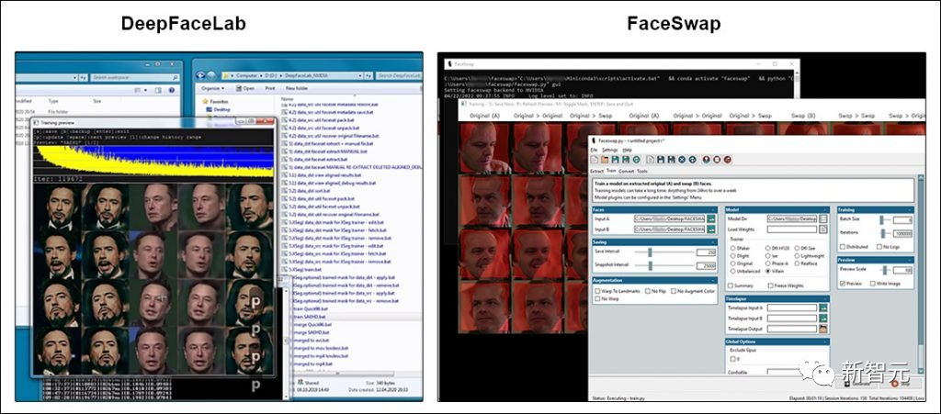Tick the No Flip checkbox
The image size is (941, 414).
coord(648,291)
